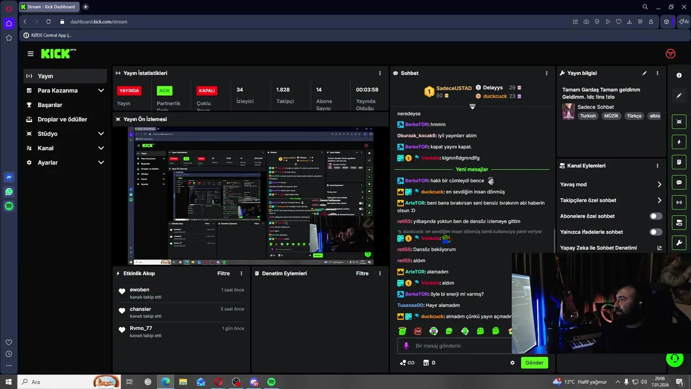Open the chat shop icon
This screenshot has height=389, width=691.
(426, 363)
